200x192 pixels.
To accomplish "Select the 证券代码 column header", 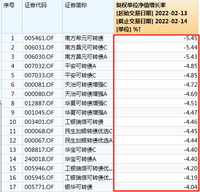I will (x=36, y=5).
